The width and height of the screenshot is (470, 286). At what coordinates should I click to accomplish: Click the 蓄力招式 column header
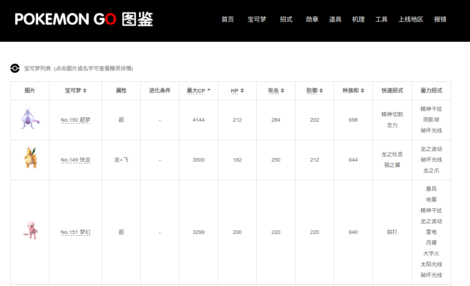point(431,90)
